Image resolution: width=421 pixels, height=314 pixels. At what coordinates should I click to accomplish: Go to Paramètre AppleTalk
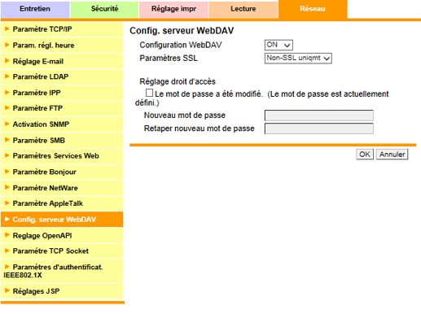pyautogui.click(x=62, y=203)
